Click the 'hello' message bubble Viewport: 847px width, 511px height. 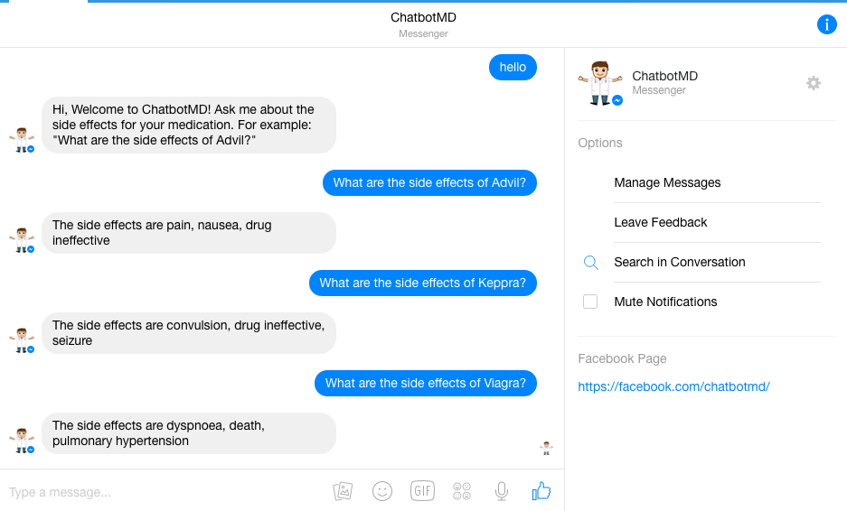coord(513,68)
